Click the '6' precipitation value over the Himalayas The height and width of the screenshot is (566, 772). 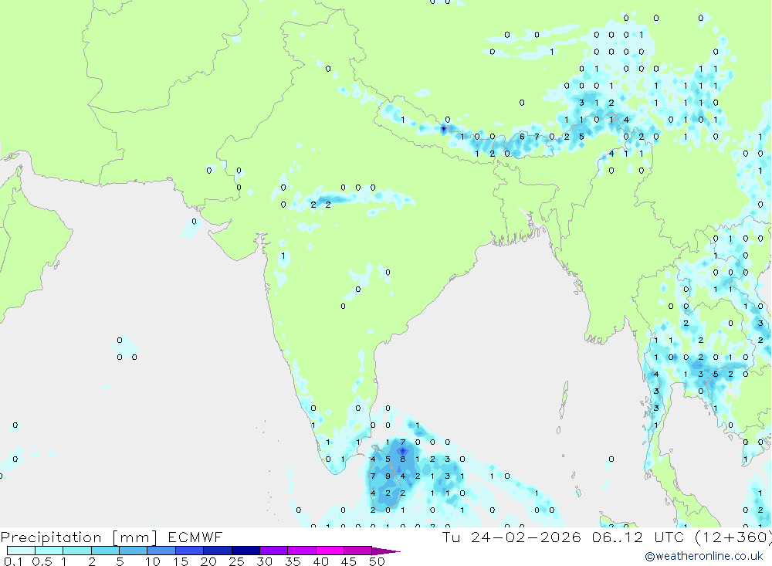[x=522, y=137]
